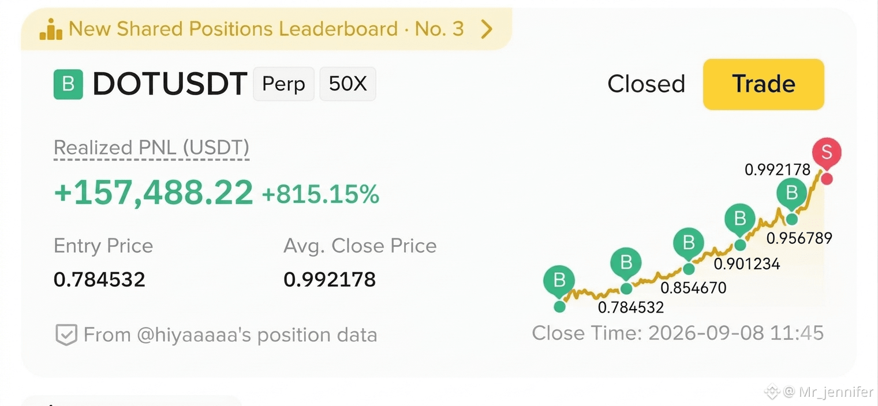Click the Closed status label
Image resolution: width=878 pixels, height=406 pixels.
pyautogui.click(x=646, y=84)
